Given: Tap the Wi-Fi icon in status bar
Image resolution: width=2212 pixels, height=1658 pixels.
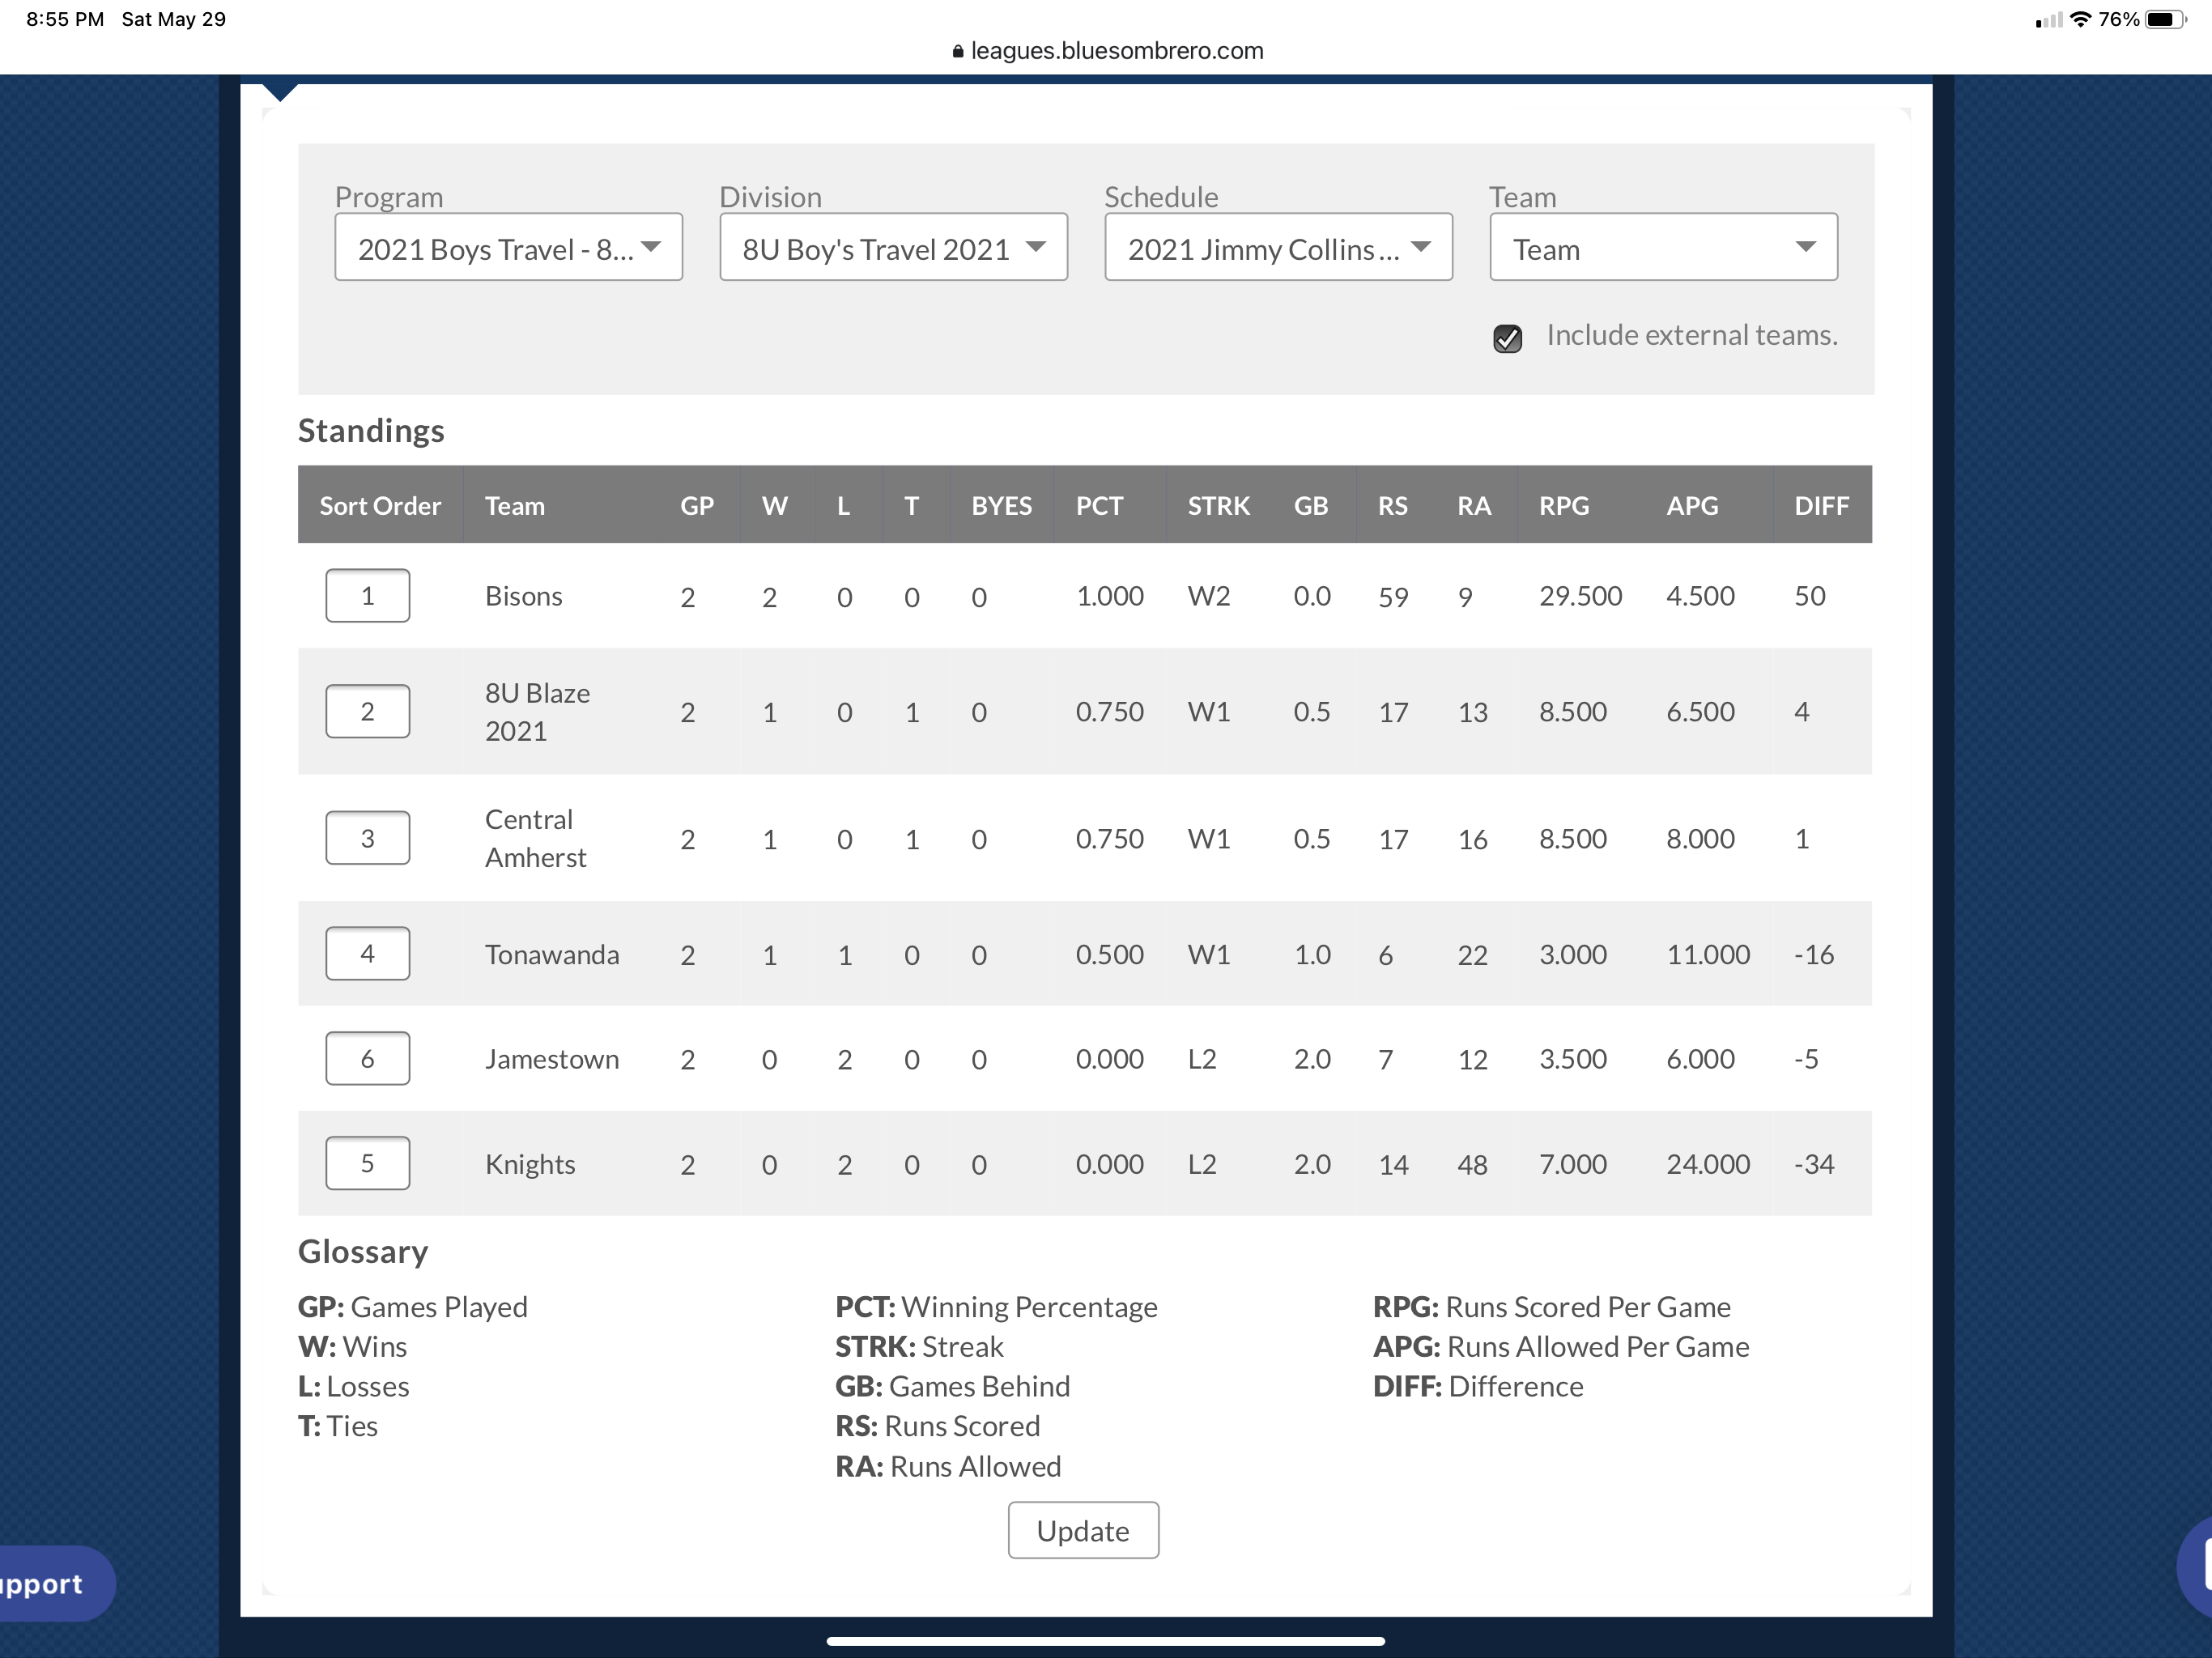Looking at the screenshot, I should coord(2081,19).
